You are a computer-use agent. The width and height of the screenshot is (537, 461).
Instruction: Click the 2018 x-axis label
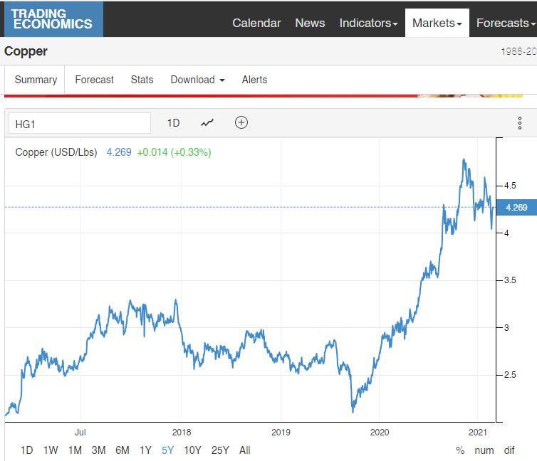[x=182, y=433]
